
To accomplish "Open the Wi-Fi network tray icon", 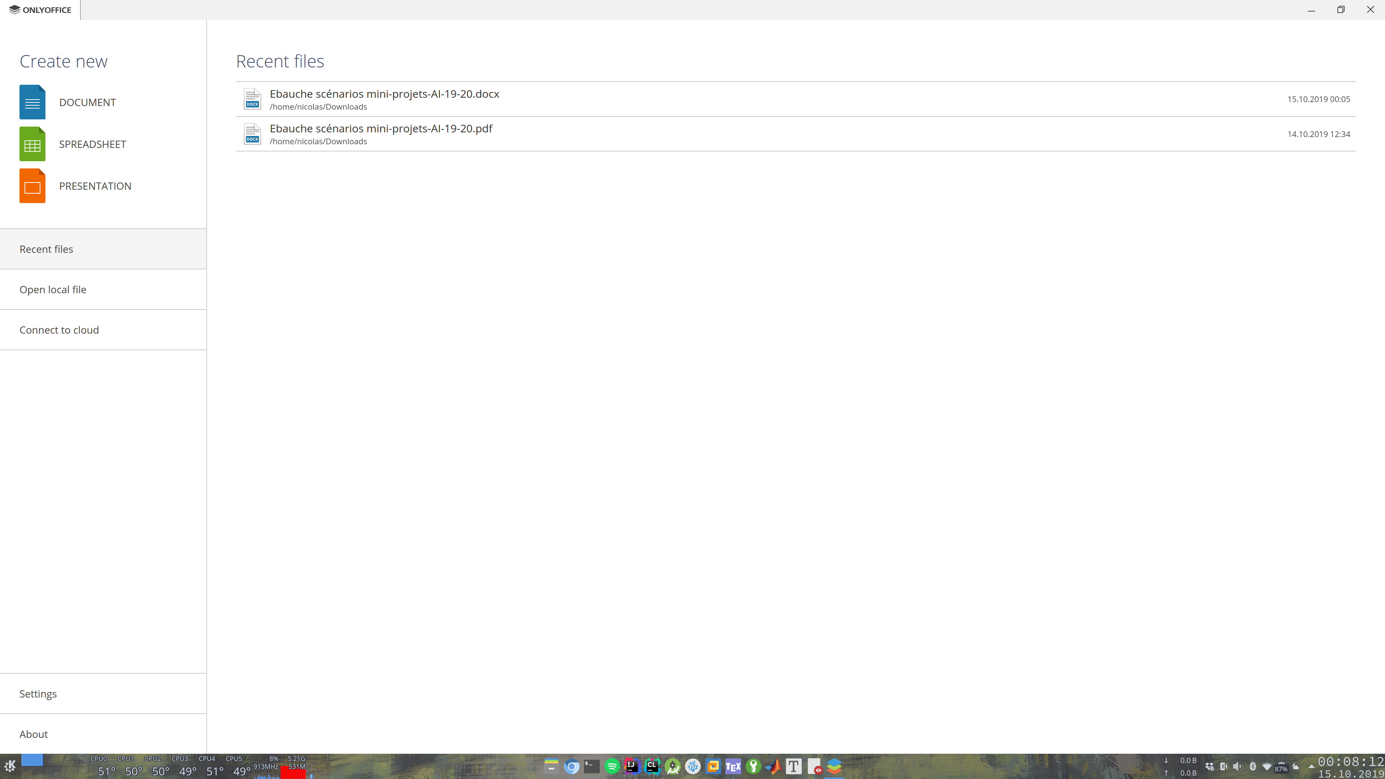I will pos(1267,766).
